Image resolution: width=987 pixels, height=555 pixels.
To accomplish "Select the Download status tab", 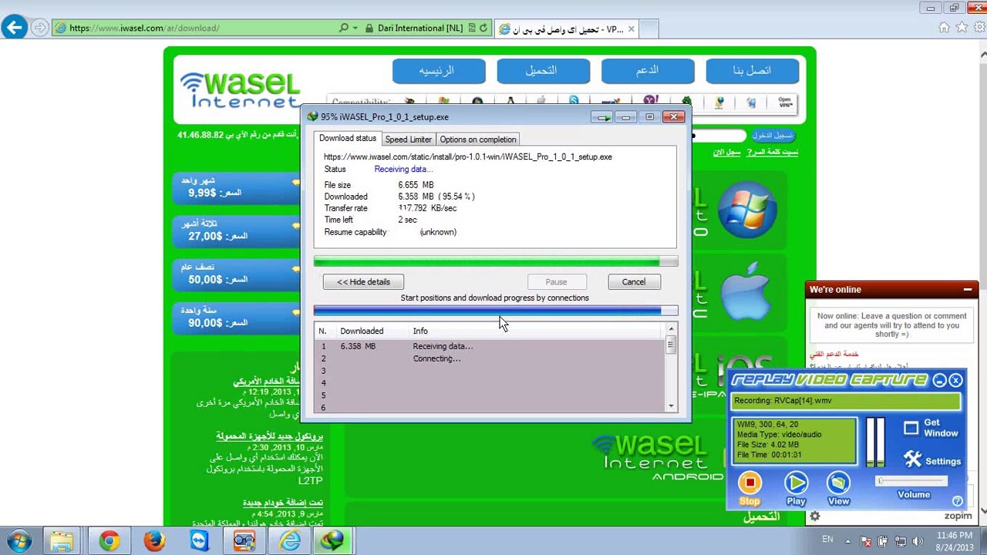I will pyautogui.click(x=348, y=139).
